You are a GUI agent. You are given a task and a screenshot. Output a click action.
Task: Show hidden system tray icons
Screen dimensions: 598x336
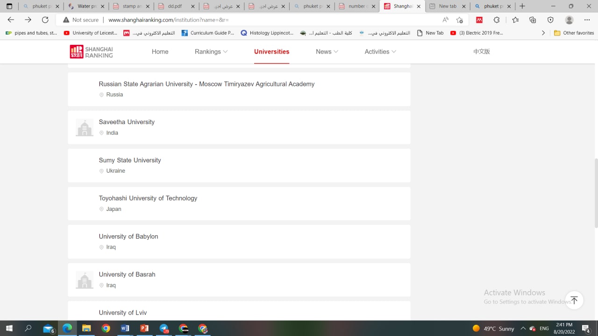coord(523,329)
